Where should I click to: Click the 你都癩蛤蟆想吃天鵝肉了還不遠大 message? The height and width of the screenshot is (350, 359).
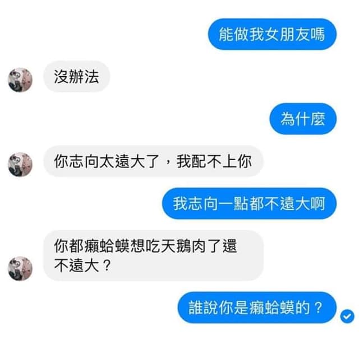click(153, 255)
